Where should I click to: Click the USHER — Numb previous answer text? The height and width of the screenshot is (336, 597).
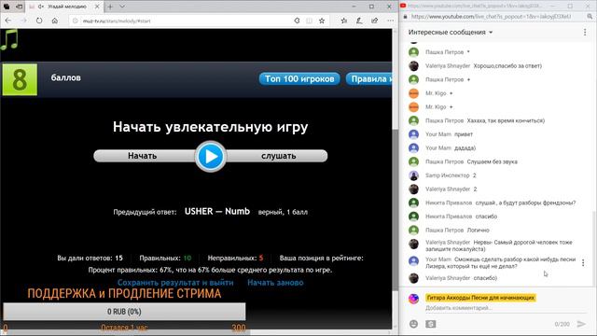pyautogui.click(x=217, y=211)
